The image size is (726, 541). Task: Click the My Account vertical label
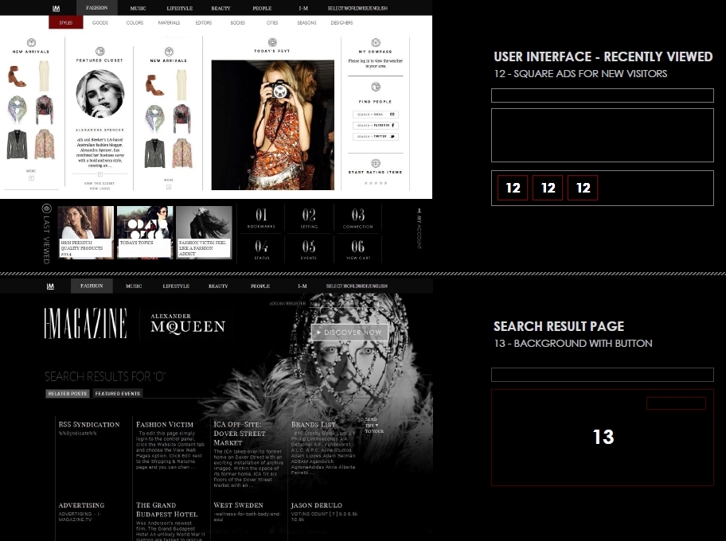(x=420, y=232)
